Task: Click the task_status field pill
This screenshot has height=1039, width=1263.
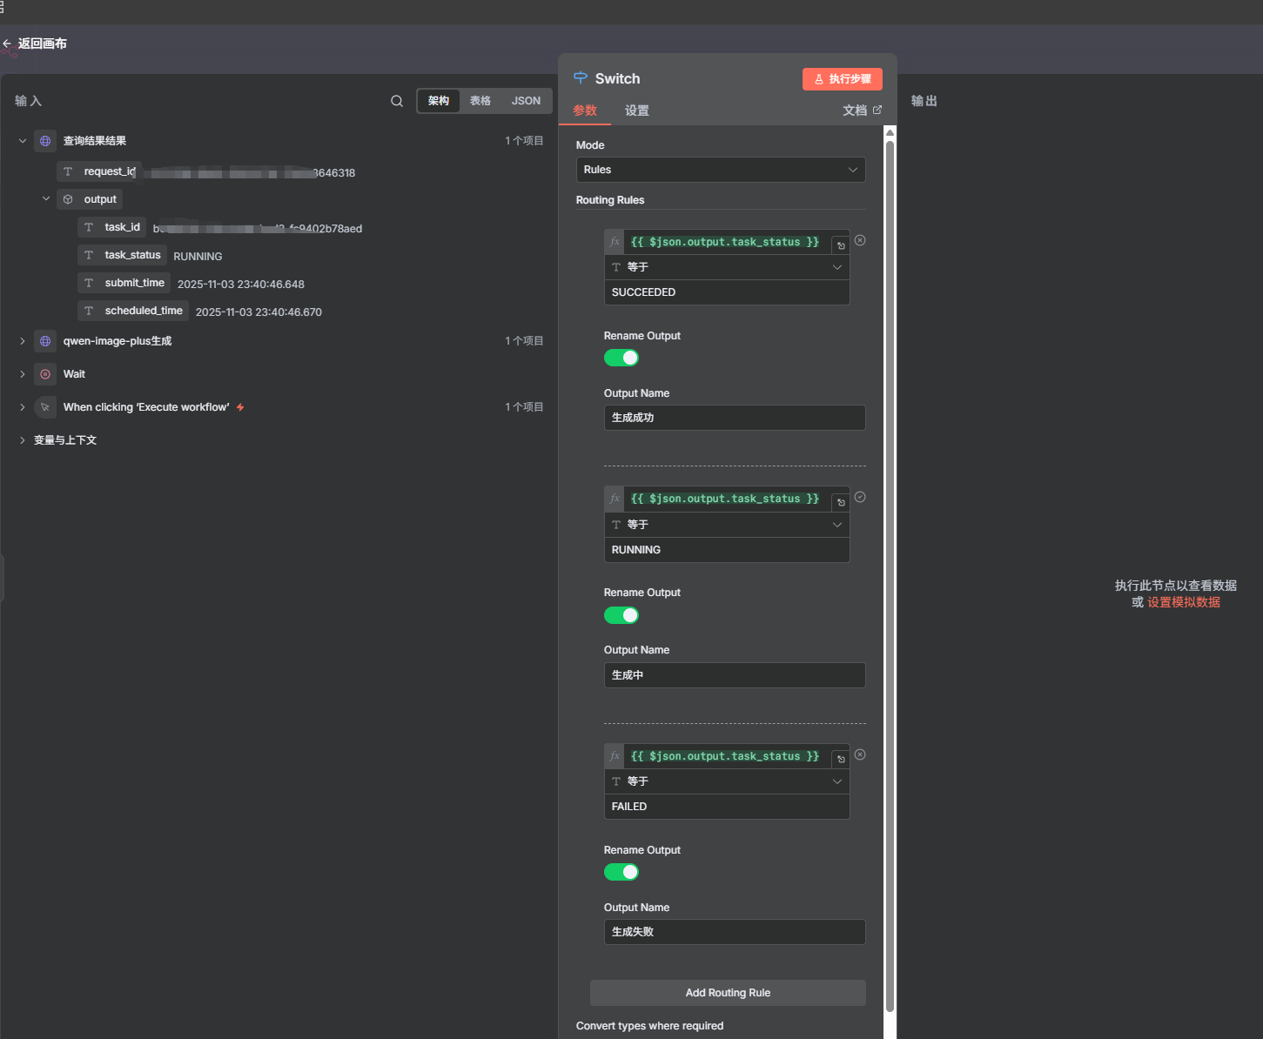Action: pyautogui.click(x=123, y=255)
